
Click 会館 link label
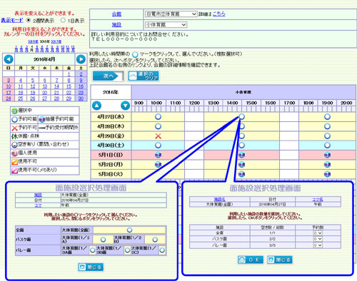116,14
